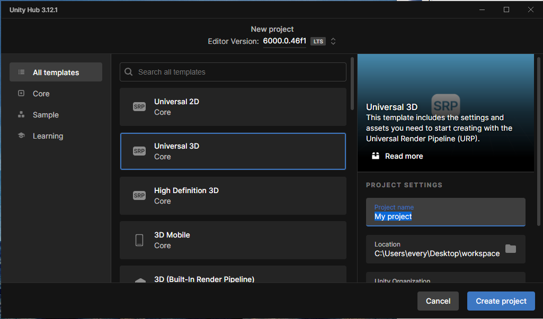Open the Read more link
The image size is (543, 319).
pos(404,156)
